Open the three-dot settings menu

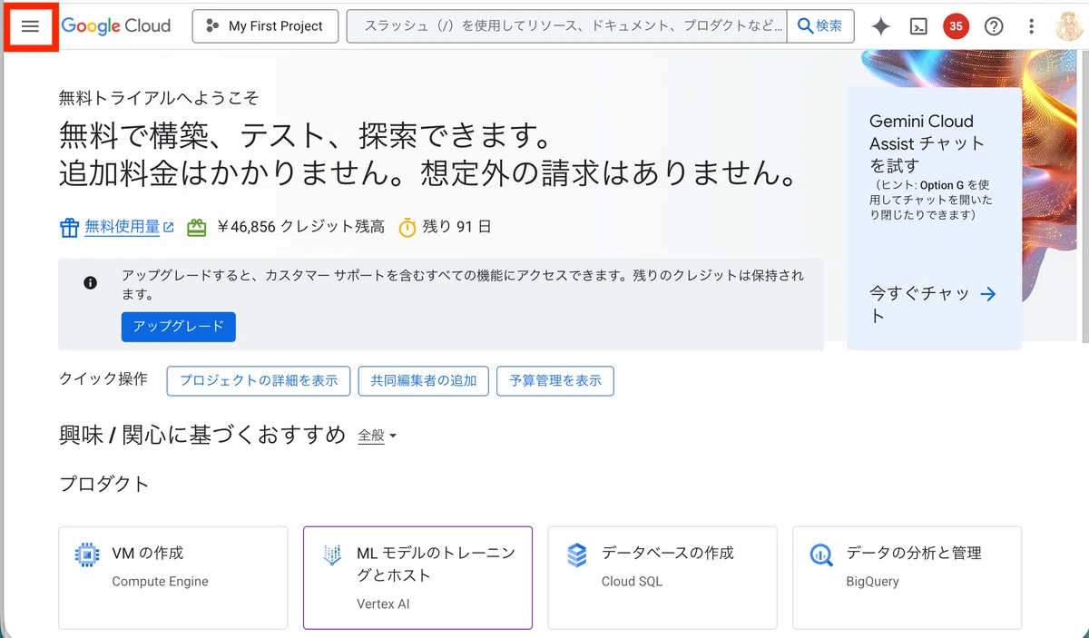click(x=1032, y=26)
